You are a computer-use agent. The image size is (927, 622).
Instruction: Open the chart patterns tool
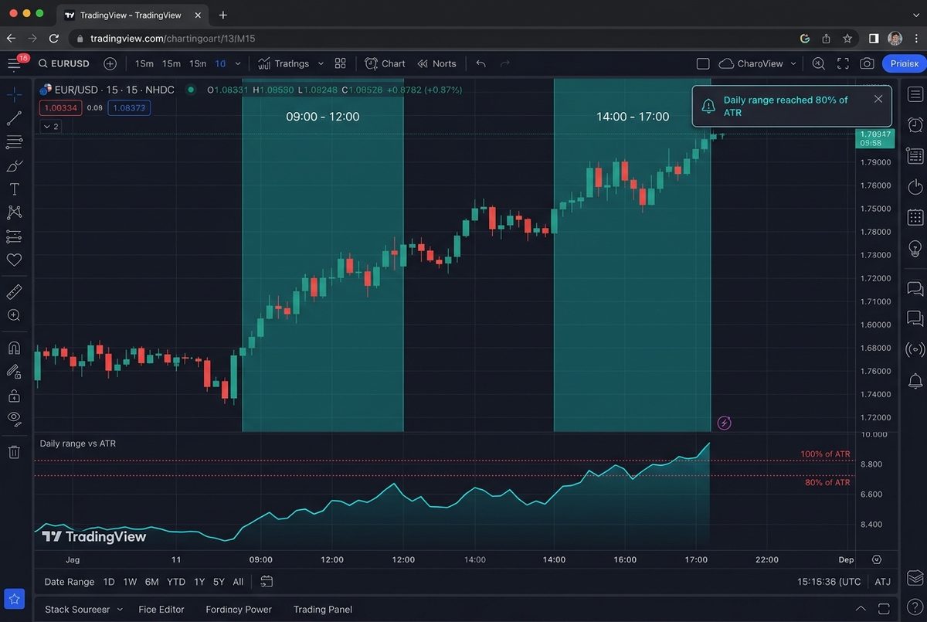pyautogui.click(x=14, y=212)
